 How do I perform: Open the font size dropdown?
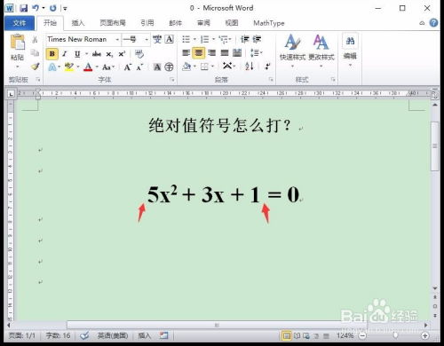147,39
